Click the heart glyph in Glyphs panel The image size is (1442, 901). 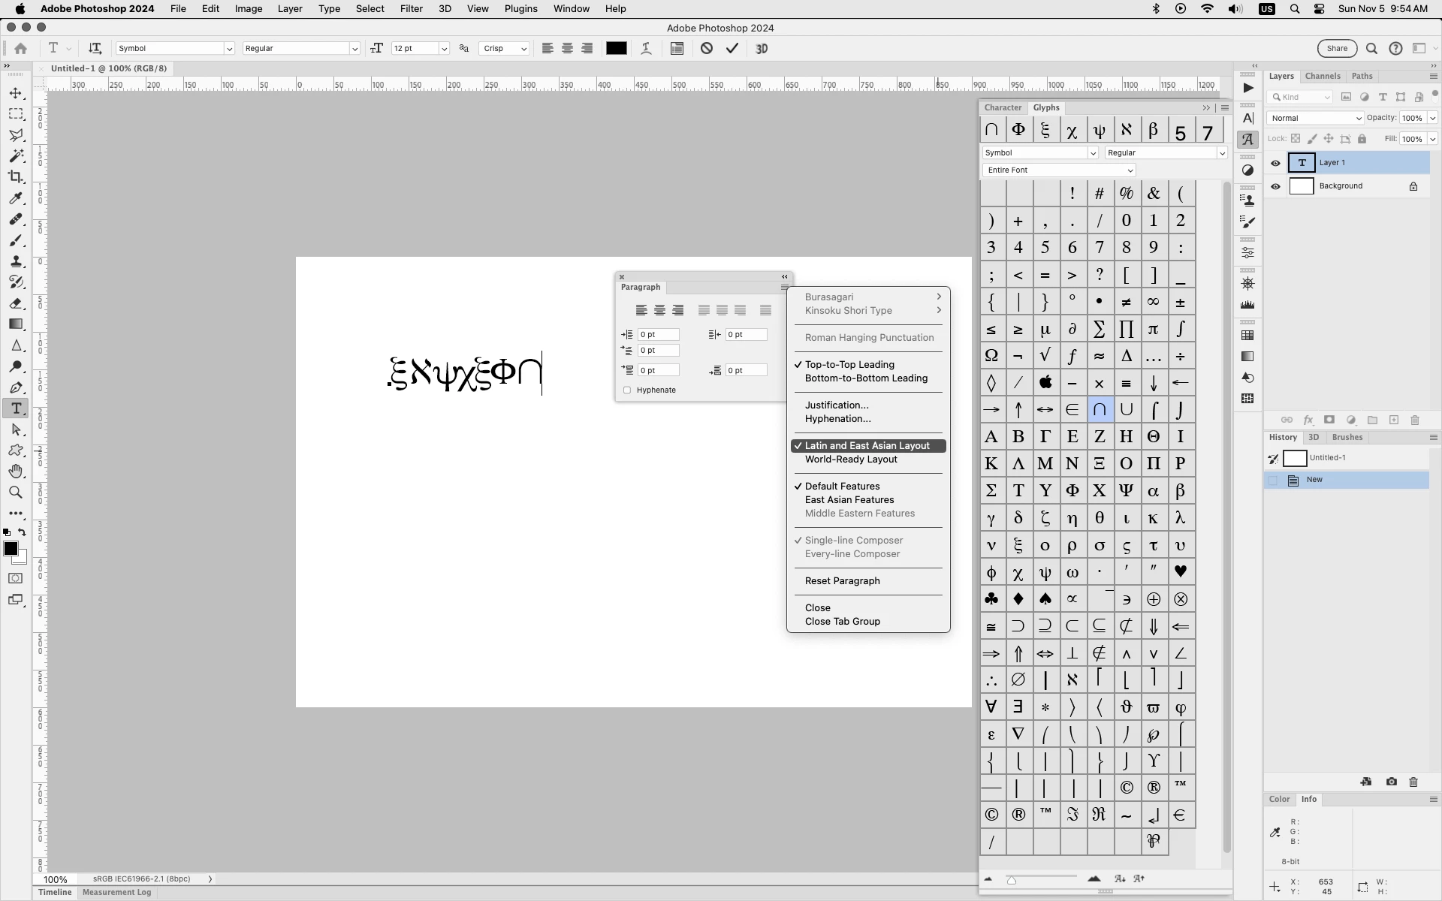1181,572
